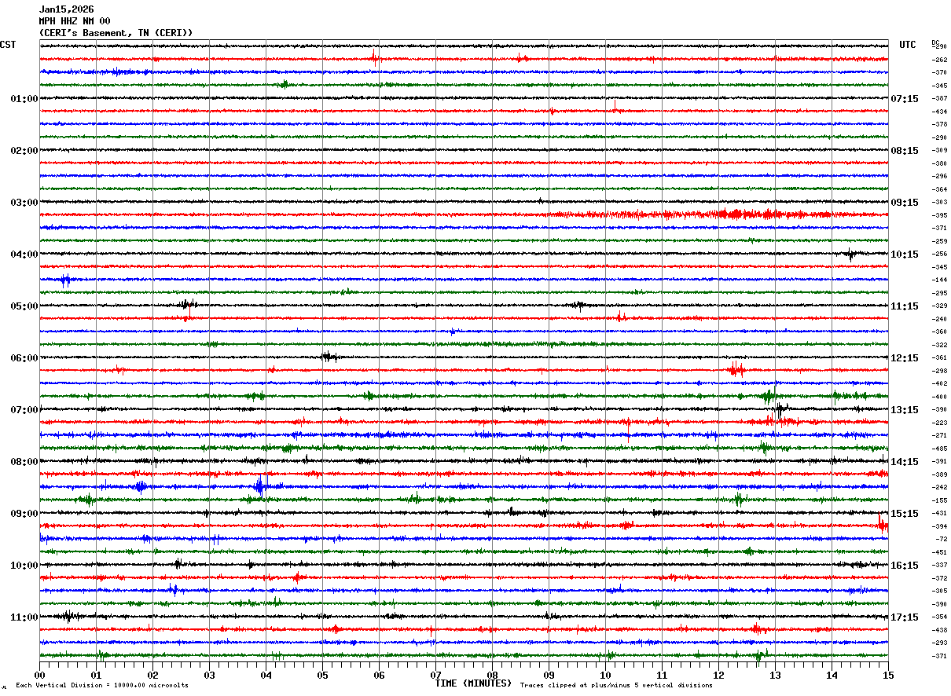Click minute tick label 04 on the axis
951x696 pixels.
266,675
